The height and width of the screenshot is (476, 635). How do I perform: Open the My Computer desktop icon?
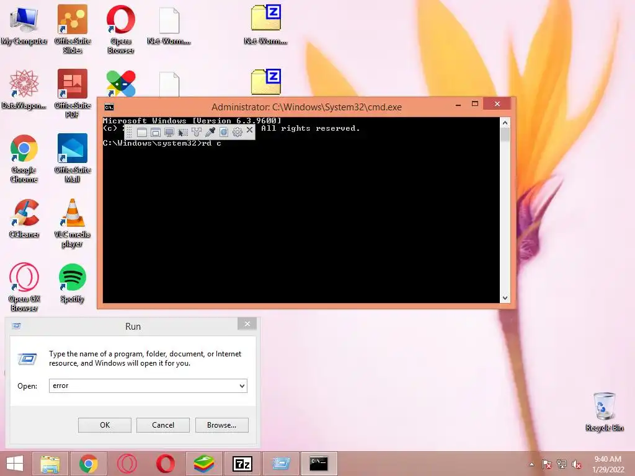tap(24, 26)
